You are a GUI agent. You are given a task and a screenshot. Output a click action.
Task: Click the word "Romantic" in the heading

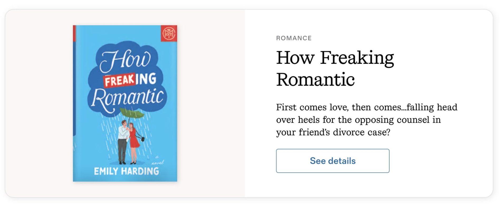point(315,79)
